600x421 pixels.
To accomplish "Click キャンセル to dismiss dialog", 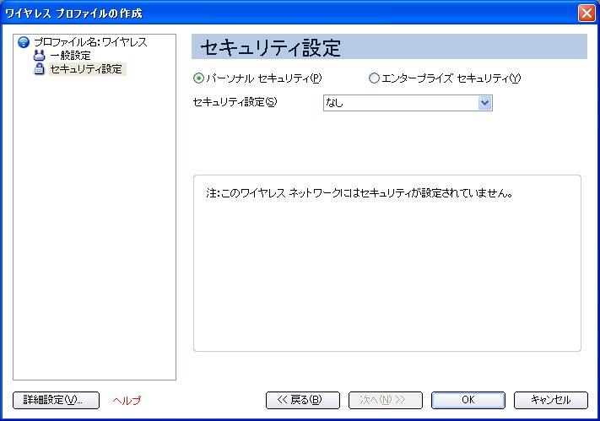I will coord(551,401).
